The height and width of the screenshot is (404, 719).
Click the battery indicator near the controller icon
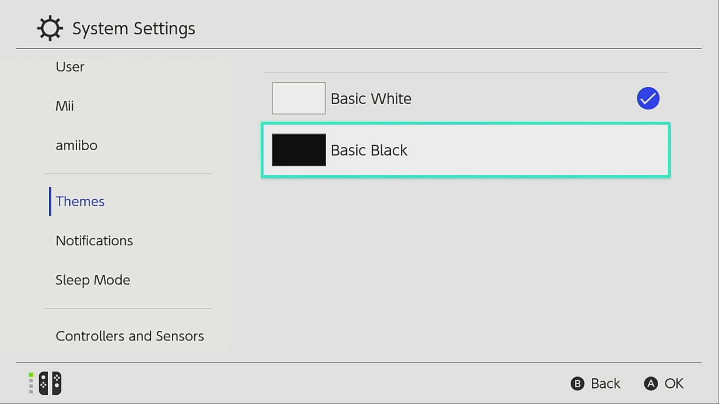point(31,383)
